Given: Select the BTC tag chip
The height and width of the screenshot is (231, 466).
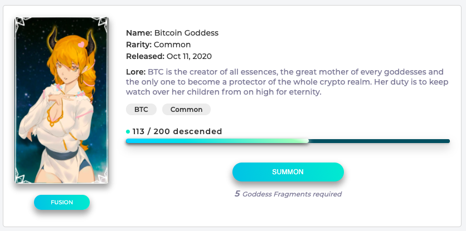Looking at the screenshot, I should tap(141, 109).
